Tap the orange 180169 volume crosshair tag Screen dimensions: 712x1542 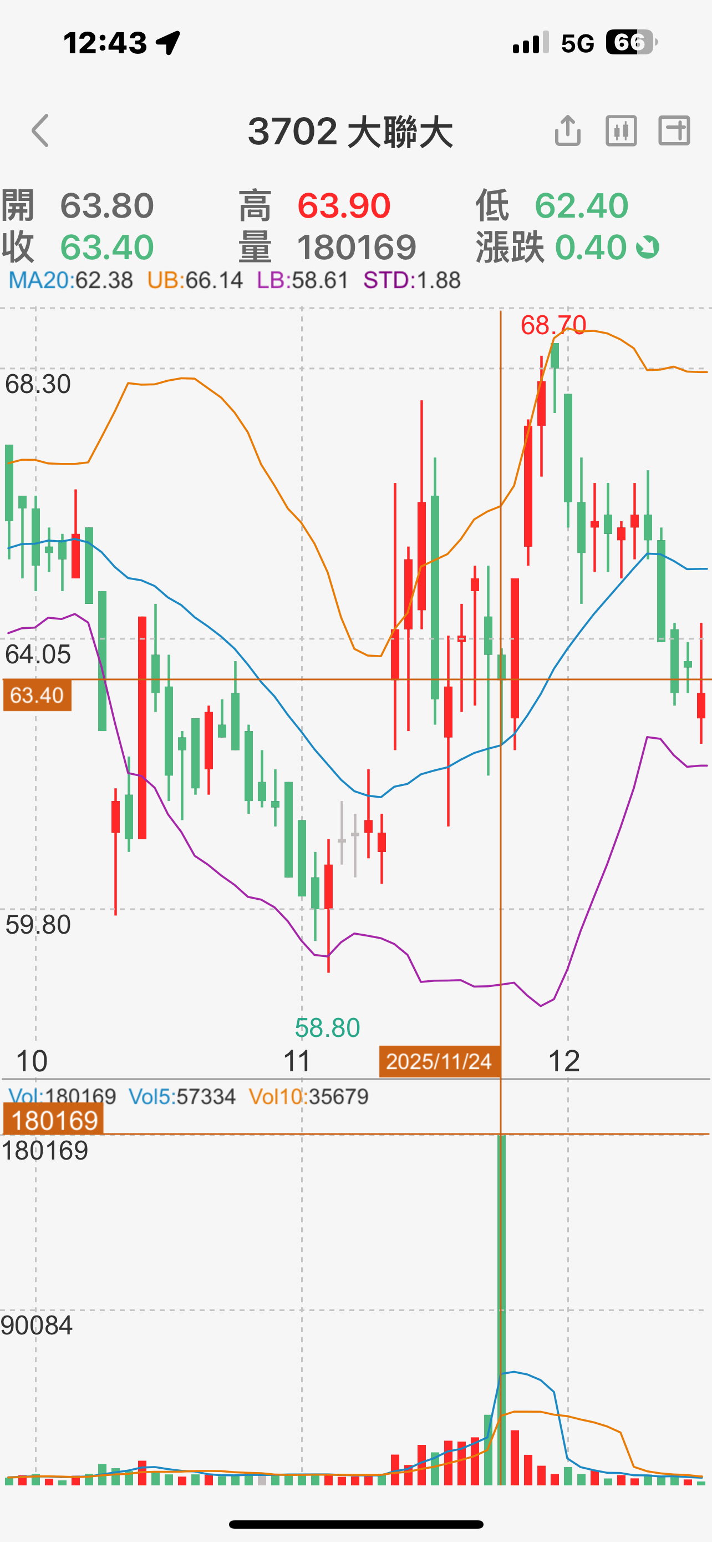[x=53, y=1120]
